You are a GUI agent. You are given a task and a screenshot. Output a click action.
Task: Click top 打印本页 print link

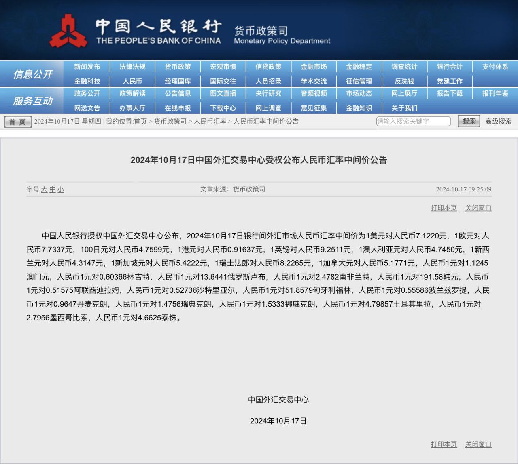click(x=444, y=208)
